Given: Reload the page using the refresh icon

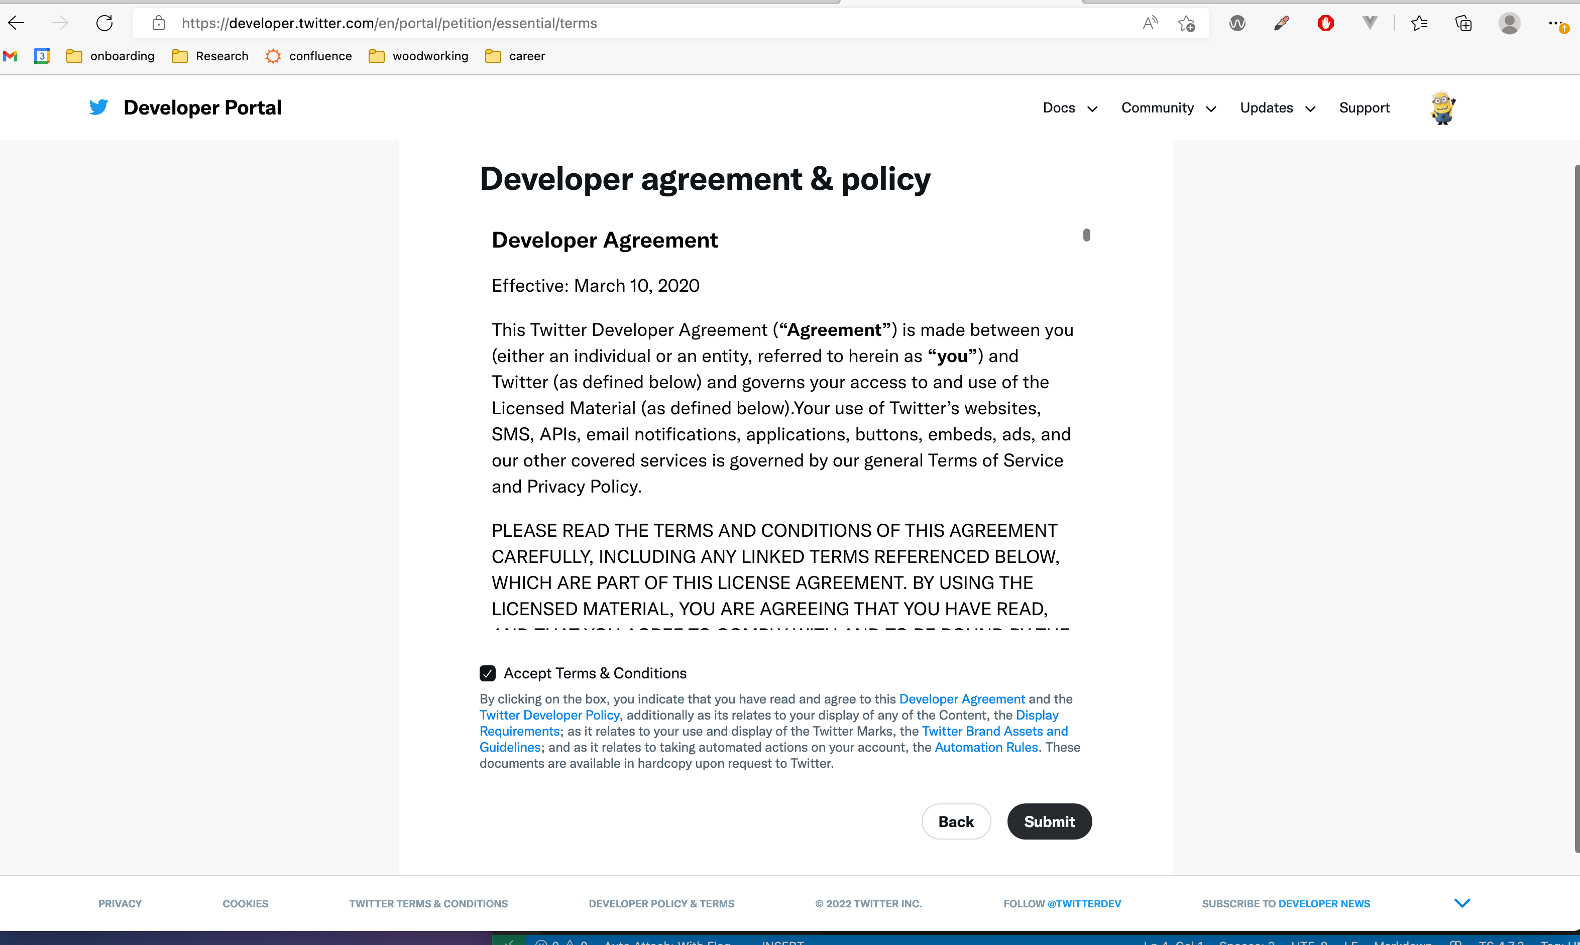Looking at the screenshot, I should tap(104, 23).
